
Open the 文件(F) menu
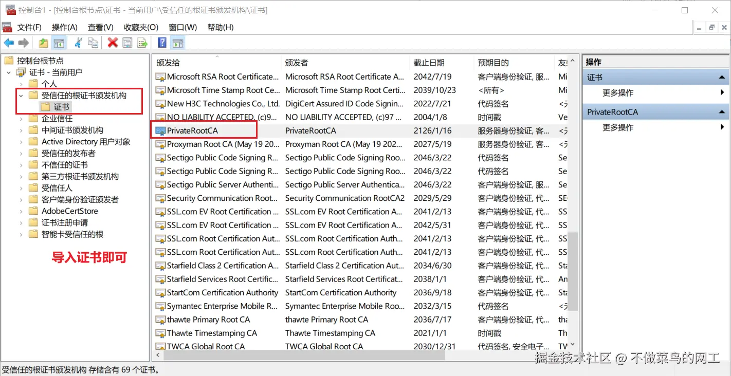(29, 27)
